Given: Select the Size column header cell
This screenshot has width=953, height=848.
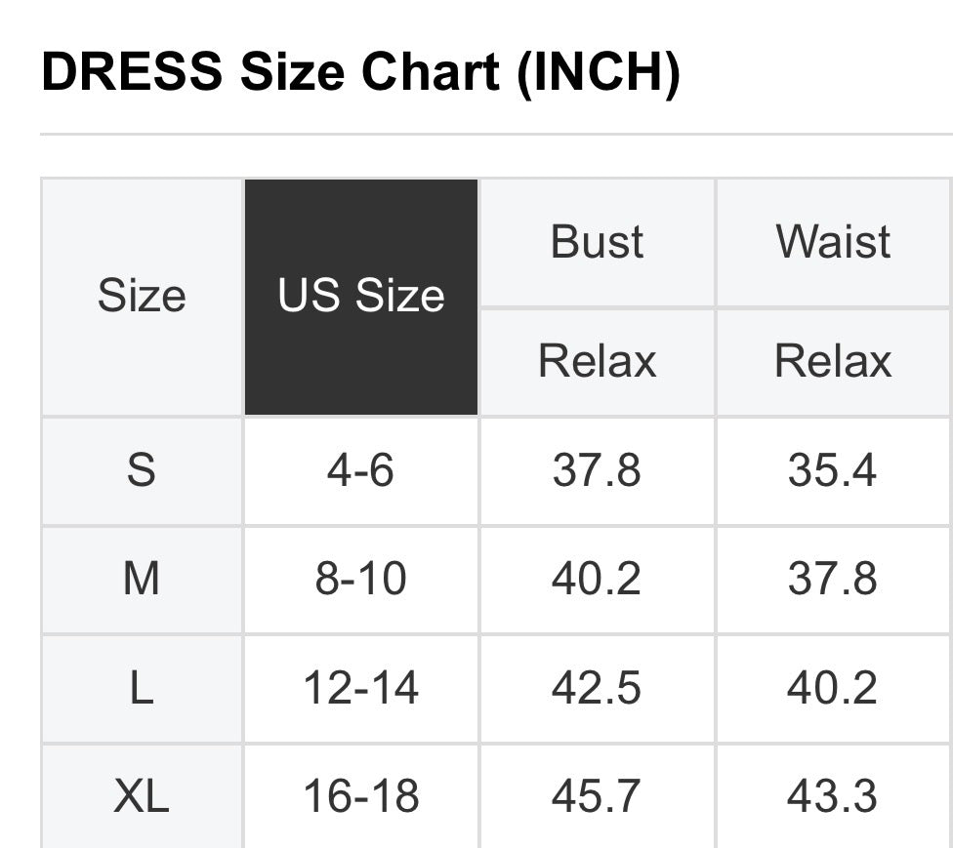Looking at the screenshot, I should tap(142, 297).
